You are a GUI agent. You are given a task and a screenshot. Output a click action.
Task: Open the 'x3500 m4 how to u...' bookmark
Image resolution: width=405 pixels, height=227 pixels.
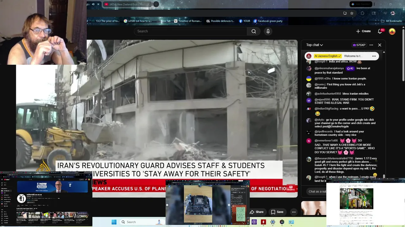(138, 21)
